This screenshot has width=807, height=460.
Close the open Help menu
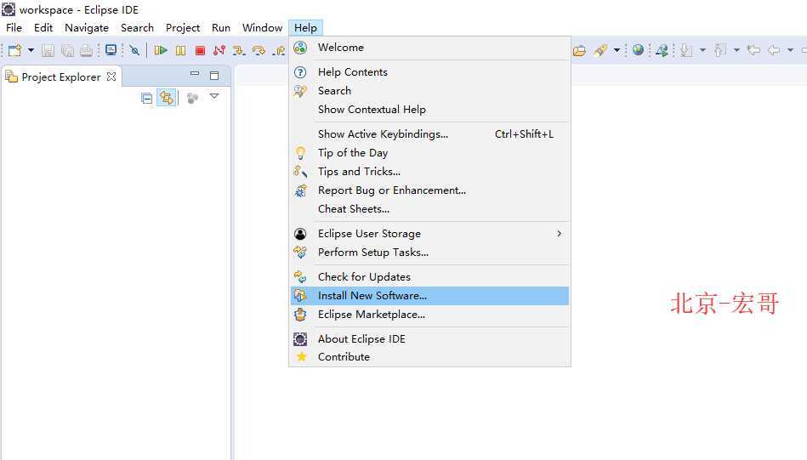pyautogui.click(x=306, y=28)
